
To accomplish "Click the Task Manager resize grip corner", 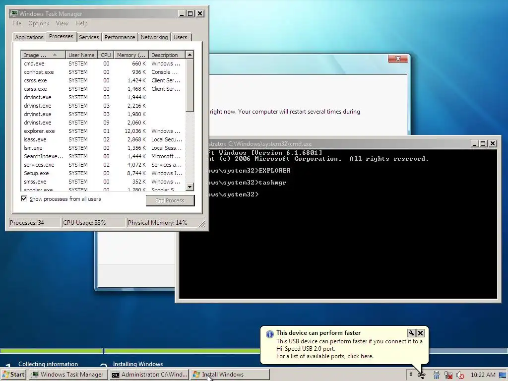I will tap(202, 224).
